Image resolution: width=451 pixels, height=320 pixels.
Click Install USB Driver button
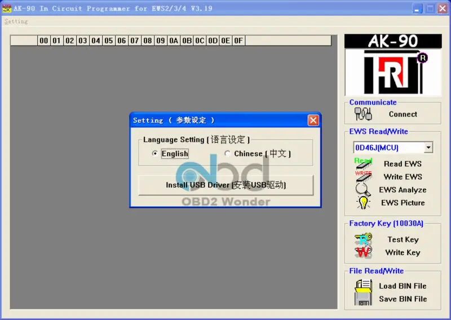click(x=226, y=185)
